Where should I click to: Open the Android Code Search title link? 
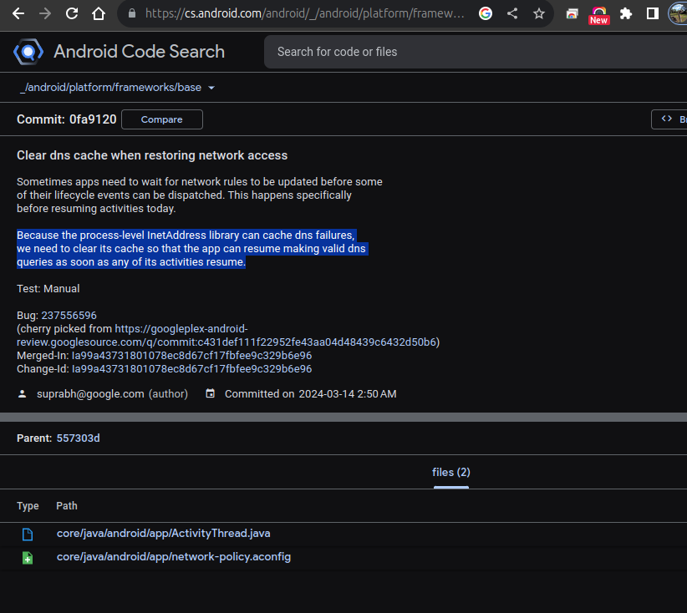[x=139, y=52]
